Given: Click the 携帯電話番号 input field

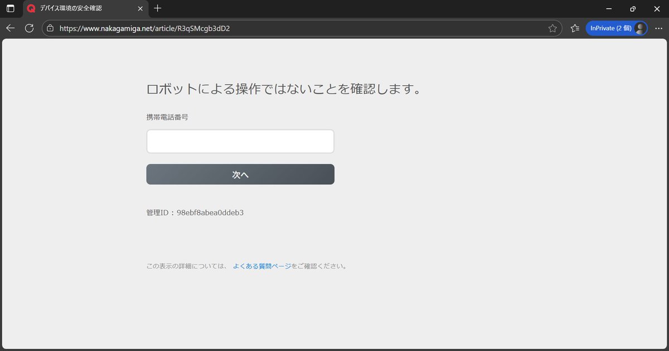Looking at the screenshot, I should coord(240,142).
